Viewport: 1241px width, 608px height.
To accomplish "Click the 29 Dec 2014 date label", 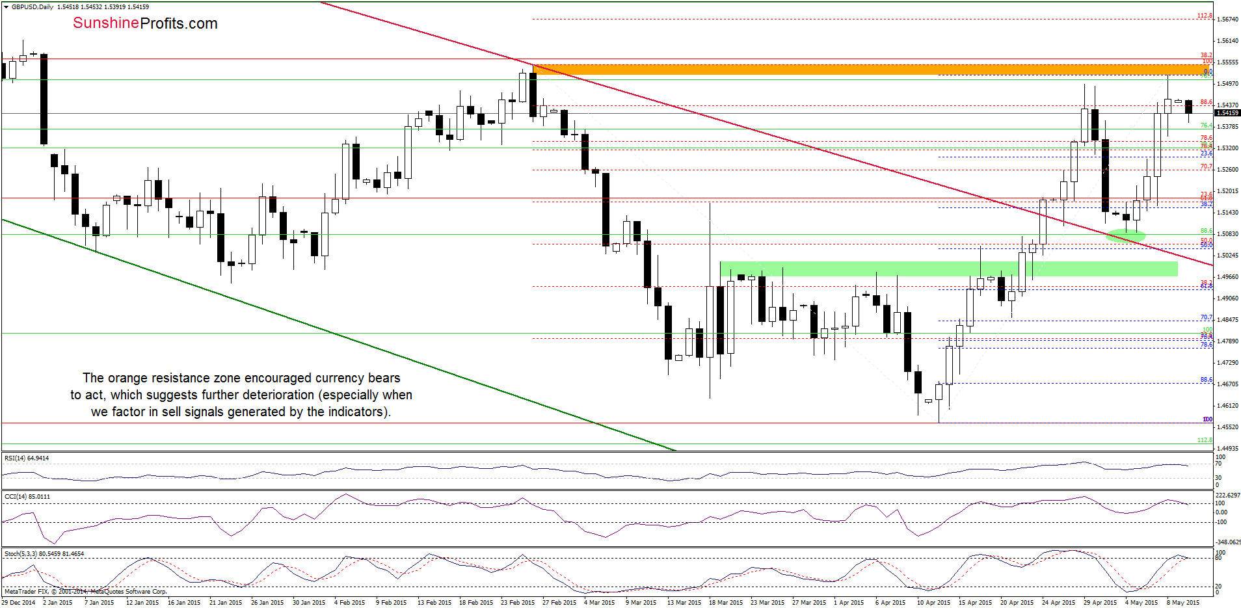I will point(18,603).
